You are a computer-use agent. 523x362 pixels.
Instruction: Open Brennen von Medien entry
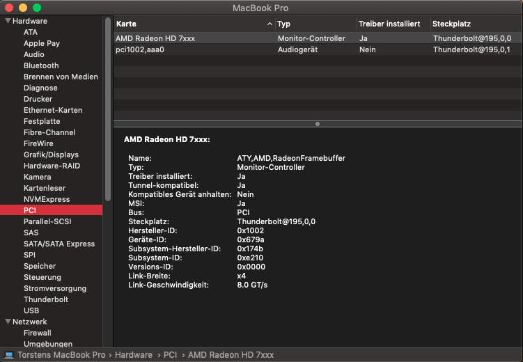61,77
